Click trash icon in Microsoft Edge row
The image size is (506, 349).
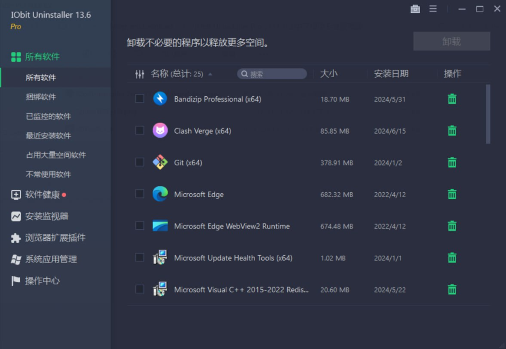pyautogui.click(x=452, y=194)
